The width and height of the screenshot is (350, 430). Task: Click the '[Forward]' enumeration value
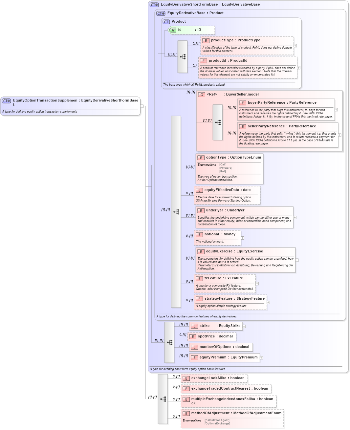tap(226, 168)
